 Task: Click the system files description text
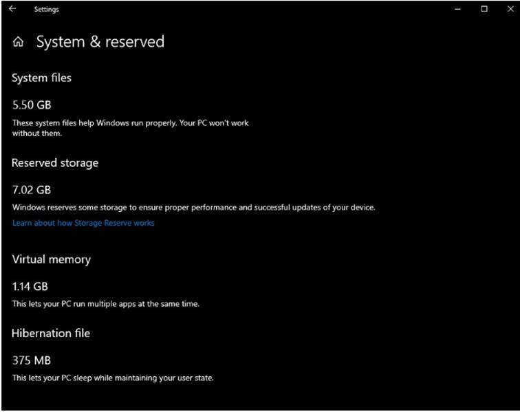click(x=130, y=128)
